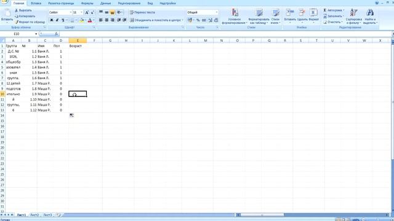Viewport: 394px width, 221px height.
Task: Click the Вставить paste button in clipboard group
Action: 7,15
